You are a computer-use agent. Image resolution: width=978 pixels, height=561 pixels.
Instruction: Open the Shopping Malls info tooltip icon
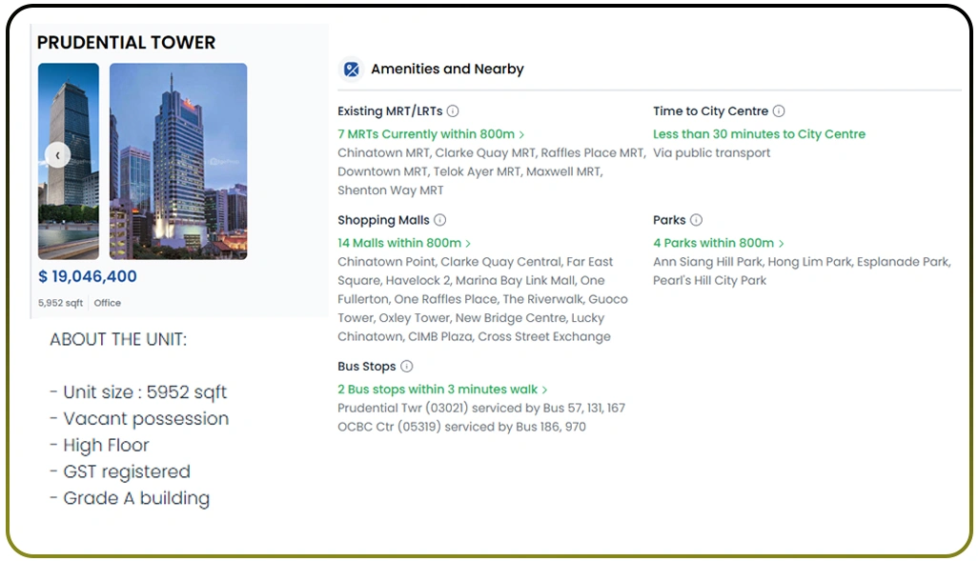coord(438,220)
